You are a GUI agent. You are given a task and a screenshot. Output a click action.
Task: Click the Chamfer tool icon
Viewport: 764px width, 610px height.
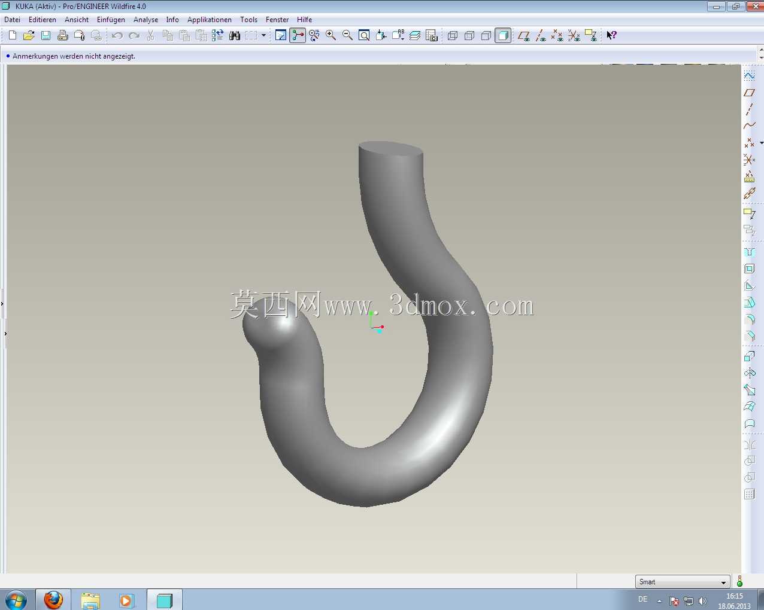pos(749,335)
